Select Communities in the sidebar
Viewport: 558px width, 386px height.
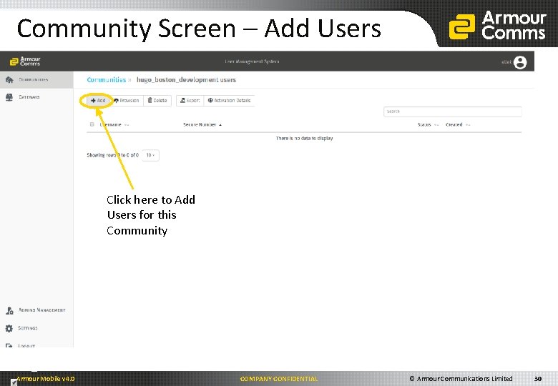[x=36, y=79]
